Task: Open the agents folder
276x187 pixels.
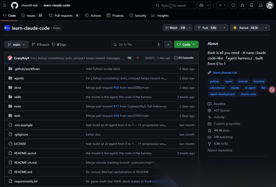Action: [19, 78]
